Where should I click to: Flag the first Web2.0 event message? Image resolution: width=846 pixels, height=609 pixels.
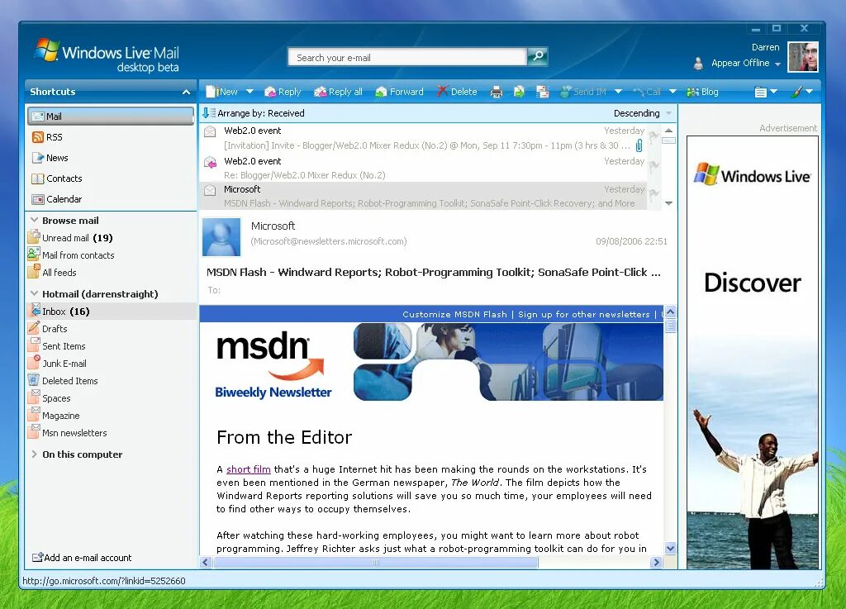pyautogui.click(x=654, y=137)
